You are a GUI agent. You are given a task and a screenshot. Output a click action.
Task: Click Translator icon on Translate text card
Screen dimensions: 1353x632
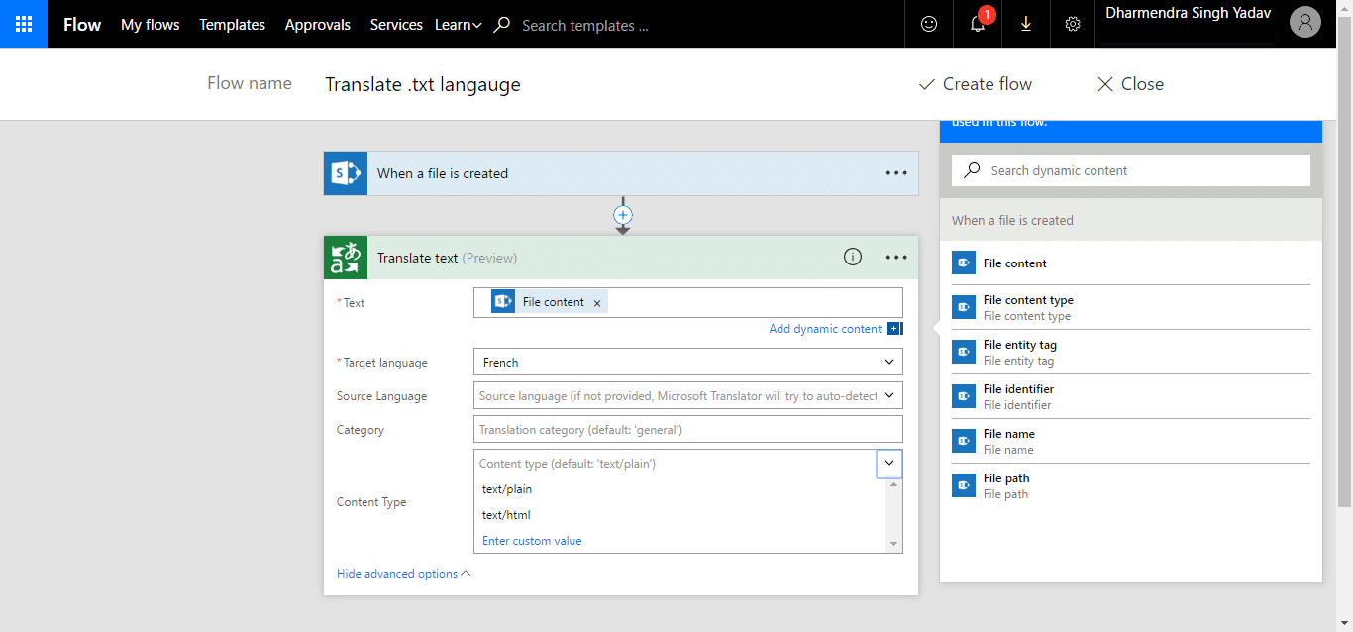point(346,258)
